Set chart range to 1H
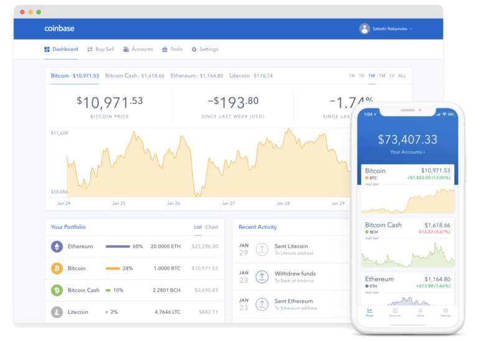Viewport: 478px width, 342px height. tap(352, 75)
